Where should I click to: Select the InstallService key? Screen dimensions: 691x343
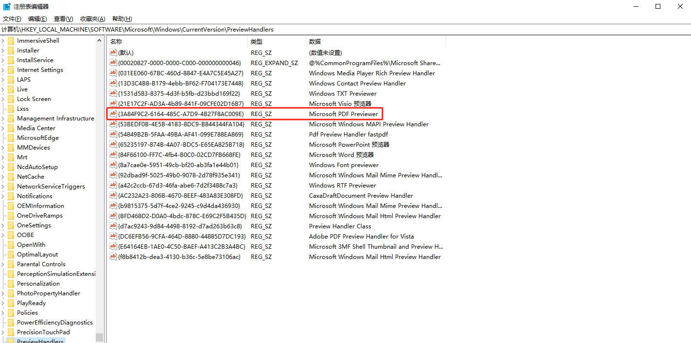click(x=35, y=60)
